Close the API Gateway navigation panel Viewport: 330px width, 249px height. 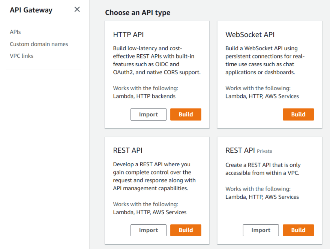[77, 9]
